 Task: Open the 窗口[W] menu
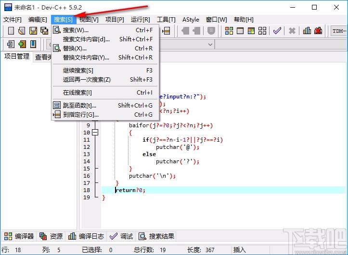[217, 20]
